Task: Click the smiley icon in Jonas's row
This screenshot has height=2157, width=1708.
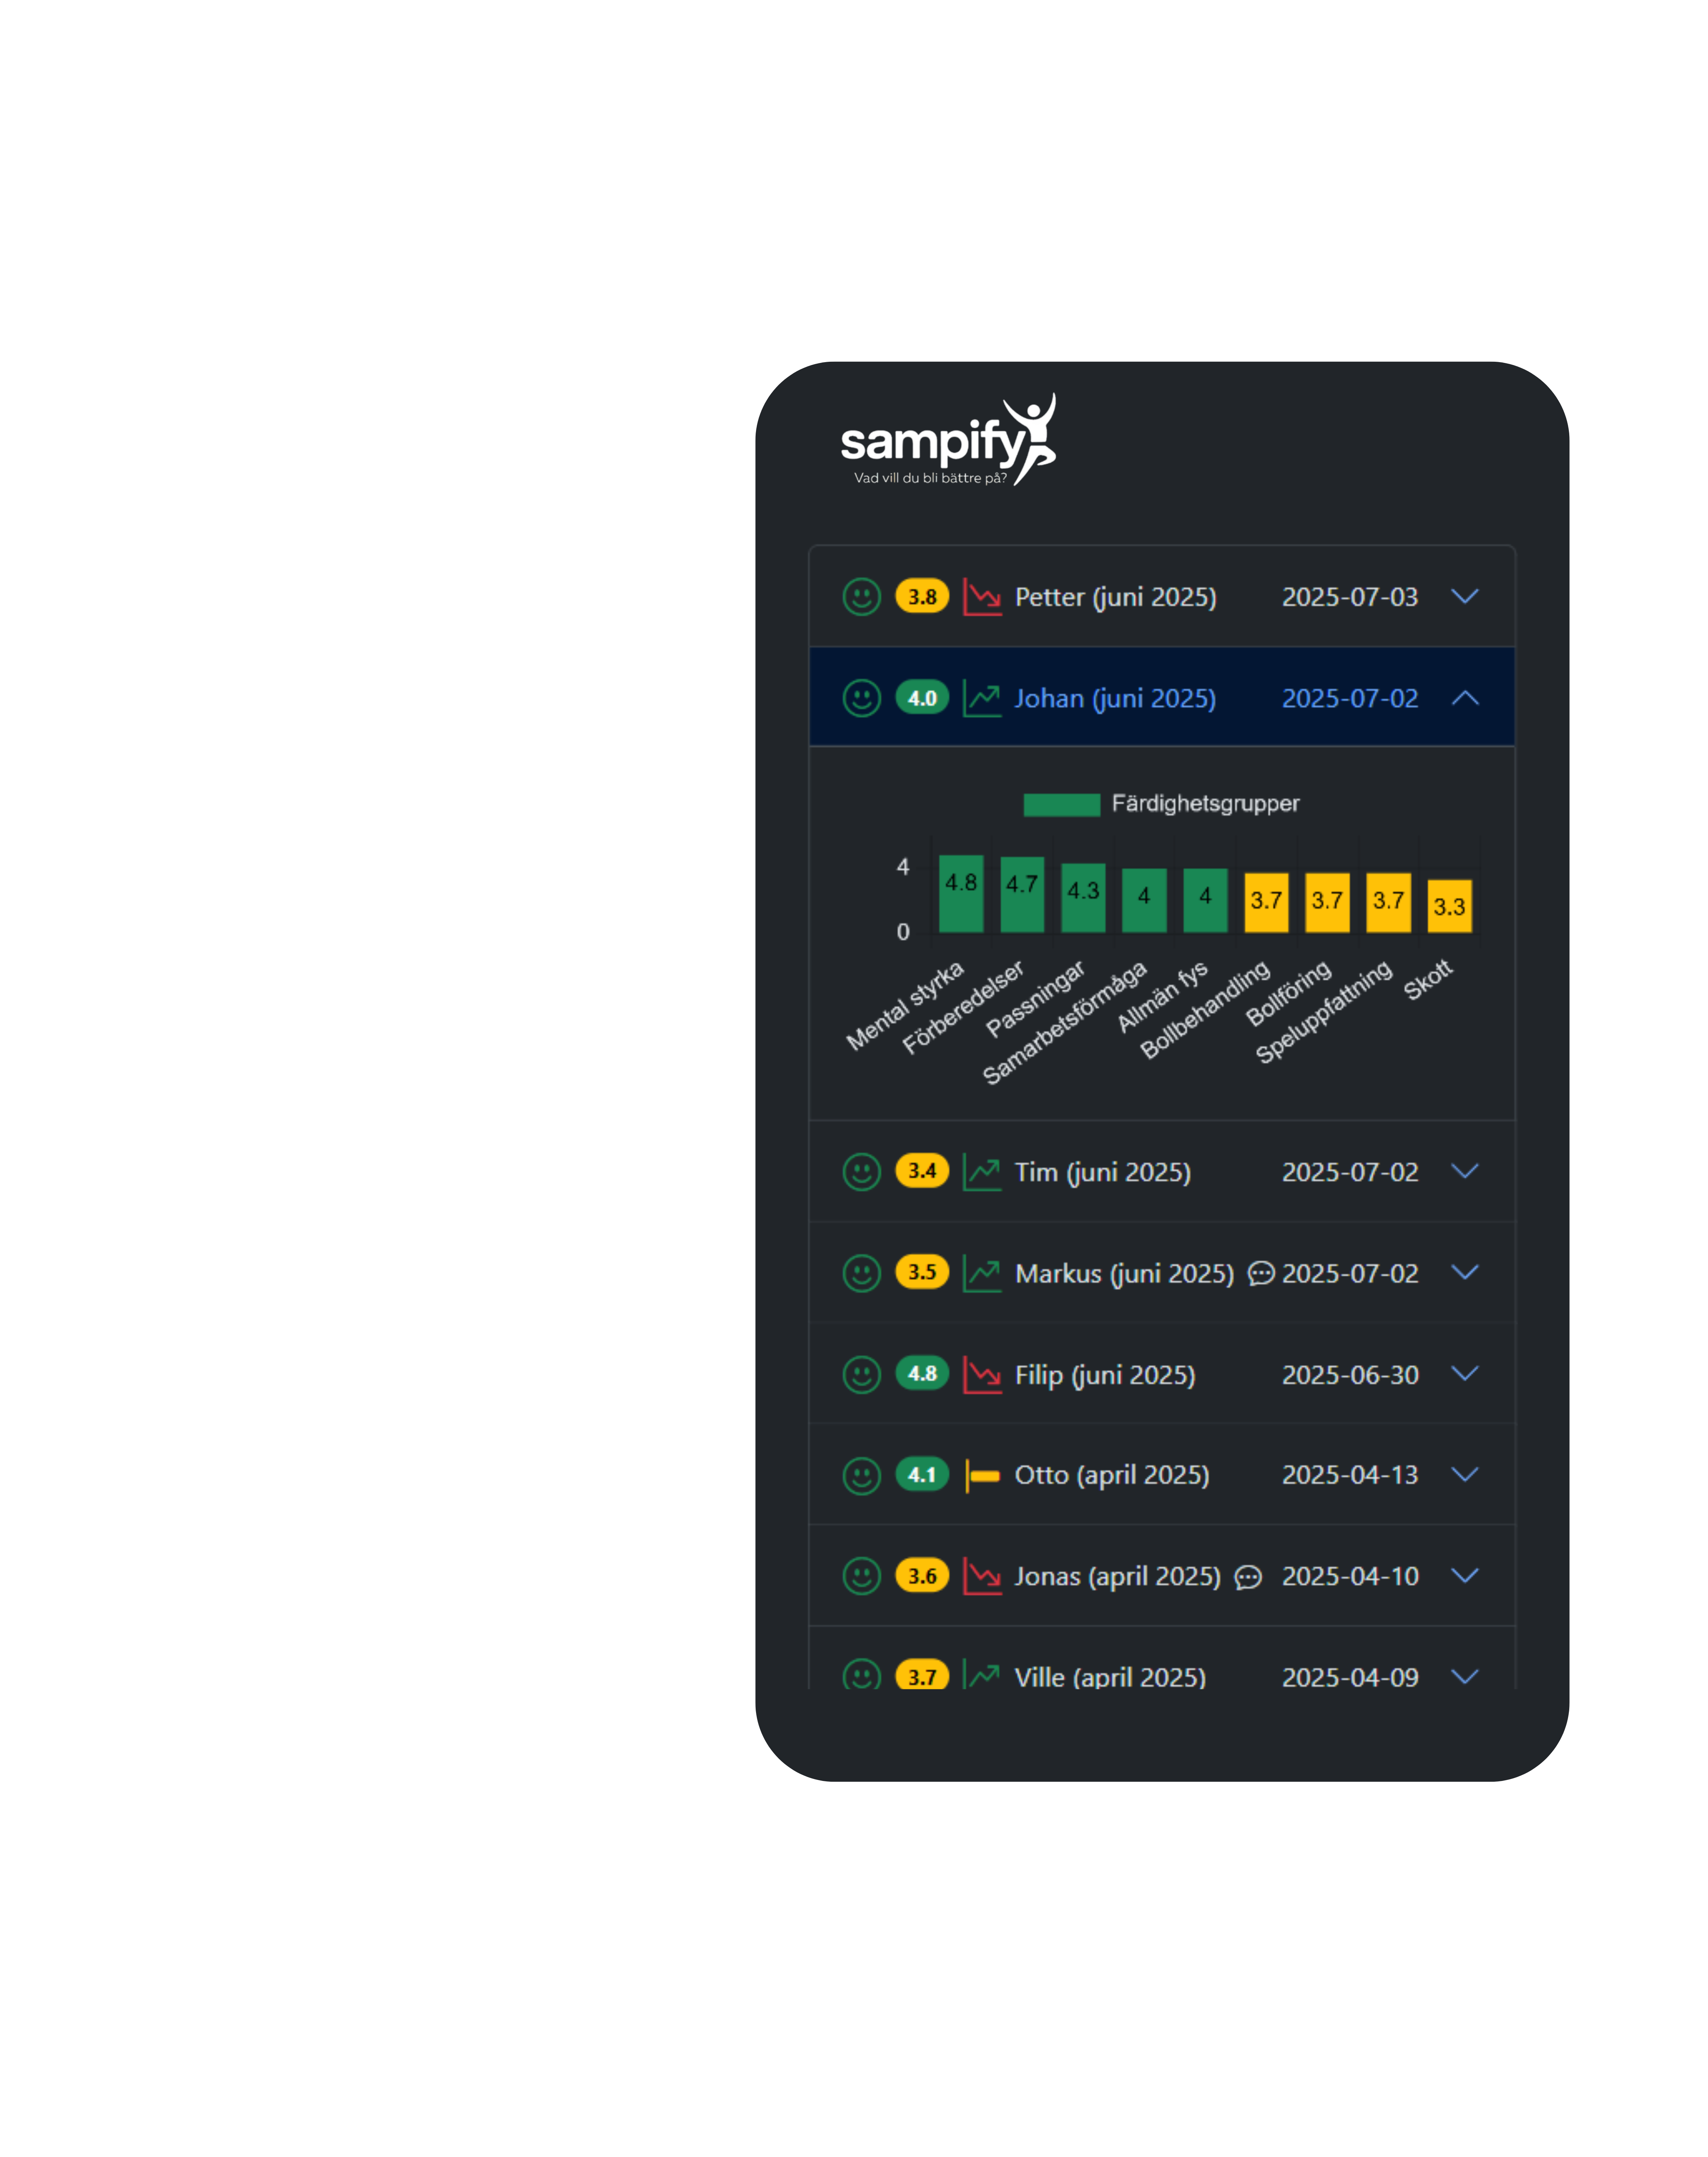Action: 861,1576
